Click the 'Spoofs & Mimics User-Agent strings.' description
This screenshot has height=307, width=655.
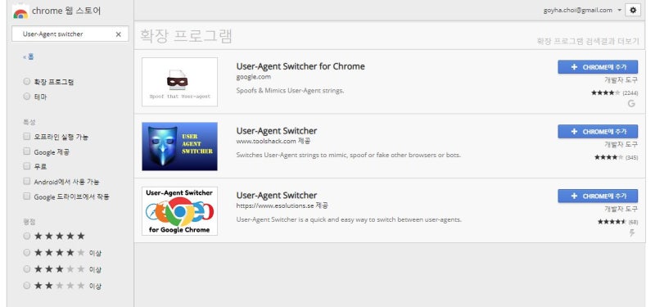point(291,90)
